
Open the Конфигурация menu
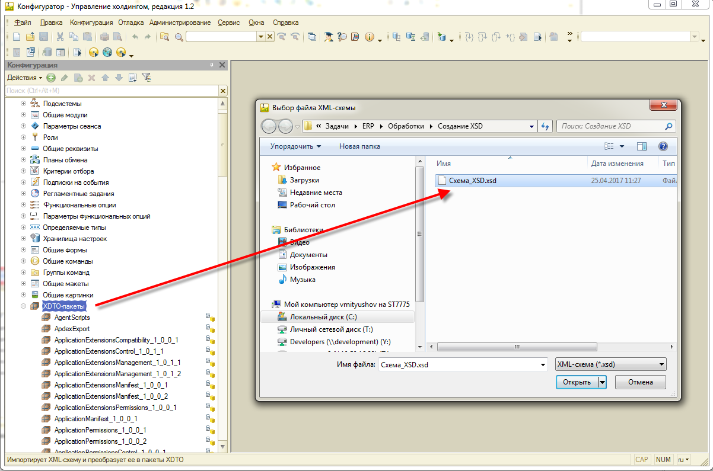pos(91,23)
